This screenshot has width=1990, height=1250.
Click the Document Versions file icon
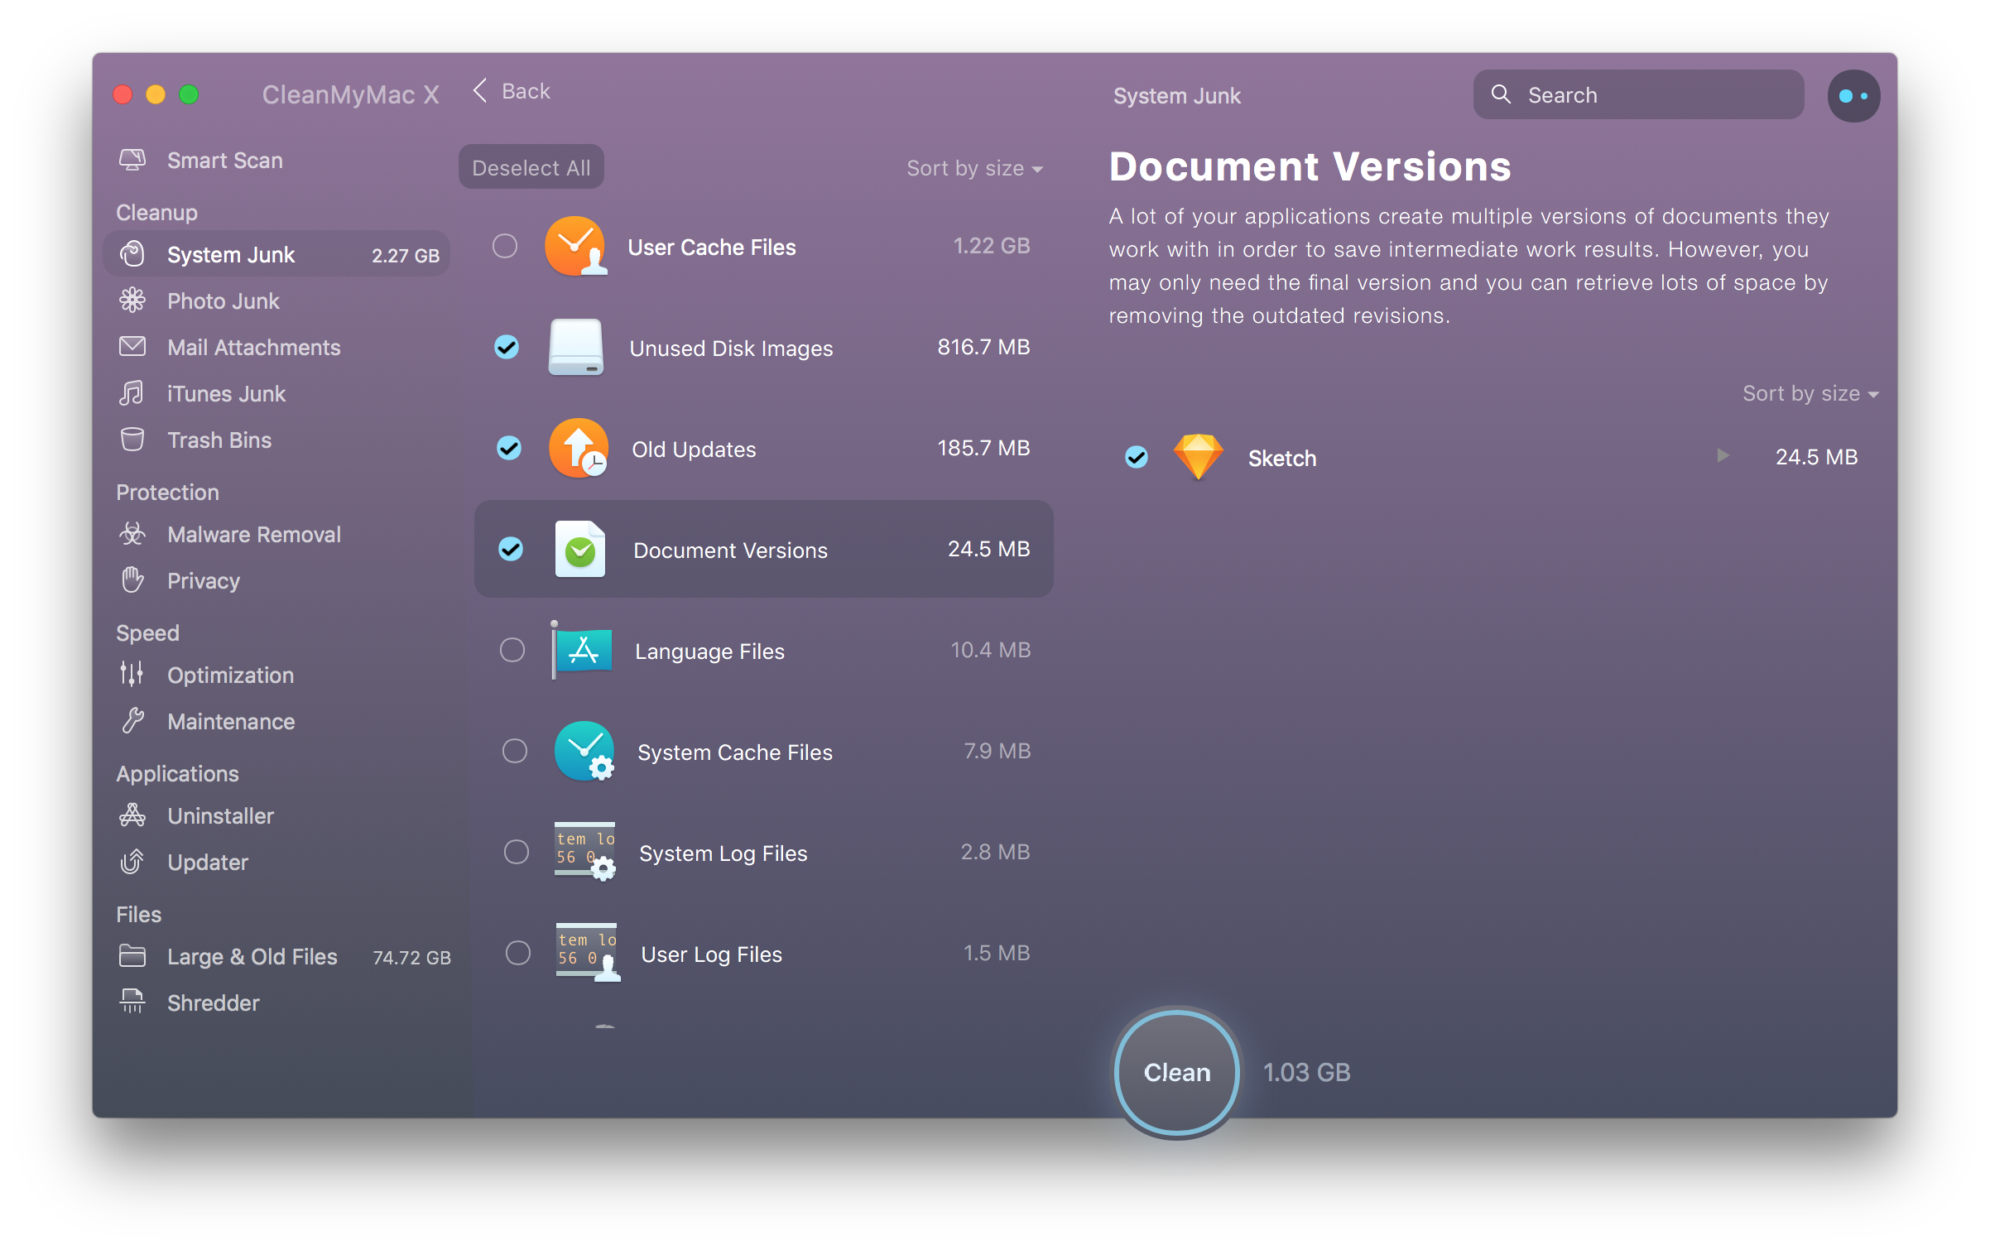coord(579,549)
